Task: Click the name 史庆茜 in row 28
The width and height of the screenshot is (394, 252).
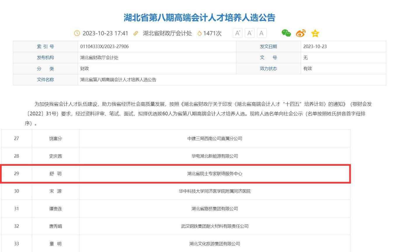Action: coord(55,156)
